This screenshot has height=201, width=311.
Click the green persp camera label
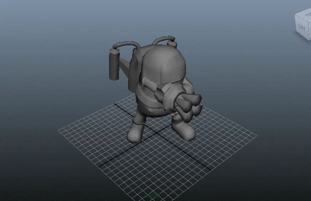pyautogui.click(x=153, y=195)
